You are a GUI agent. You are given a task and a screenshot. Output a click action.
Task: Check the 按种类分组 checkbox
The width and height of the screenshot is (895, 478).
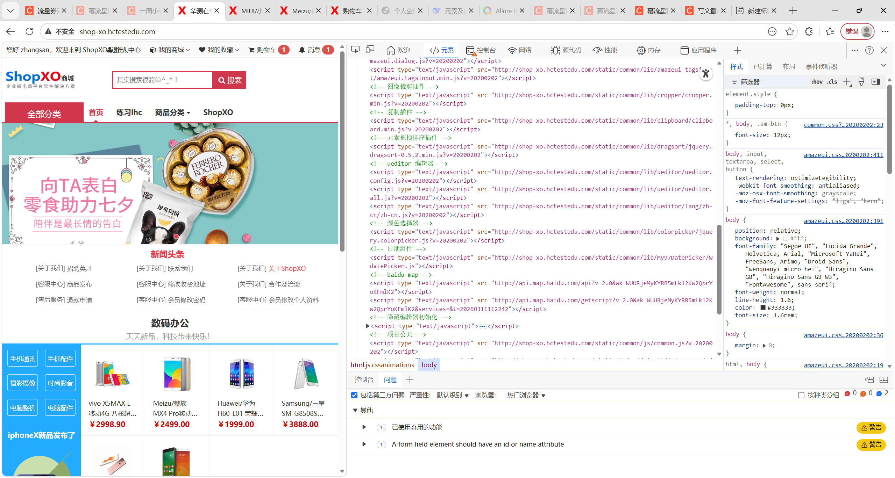[x=801, y=395]
